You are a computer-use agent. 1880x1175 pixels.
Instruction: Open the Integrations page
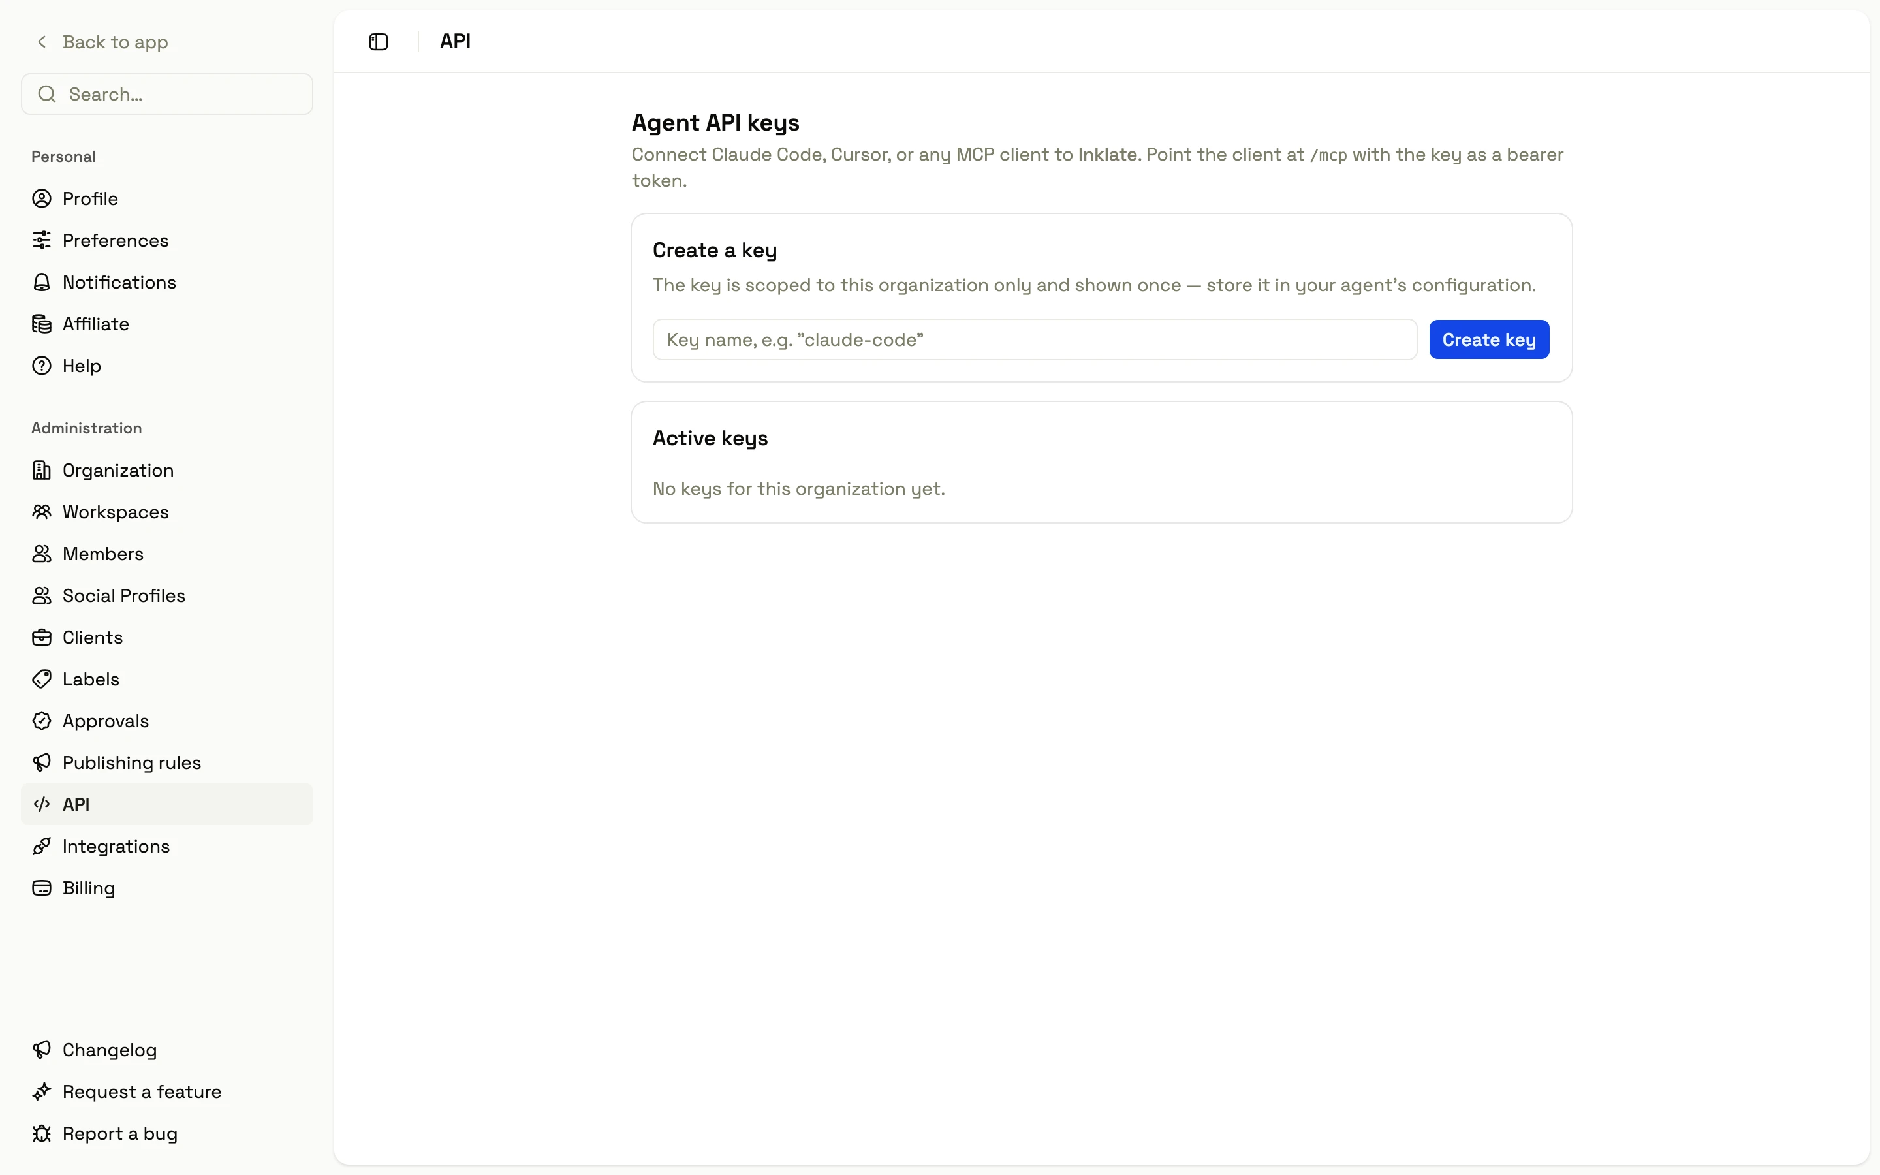pyautogui.click(x=167, y=846)
